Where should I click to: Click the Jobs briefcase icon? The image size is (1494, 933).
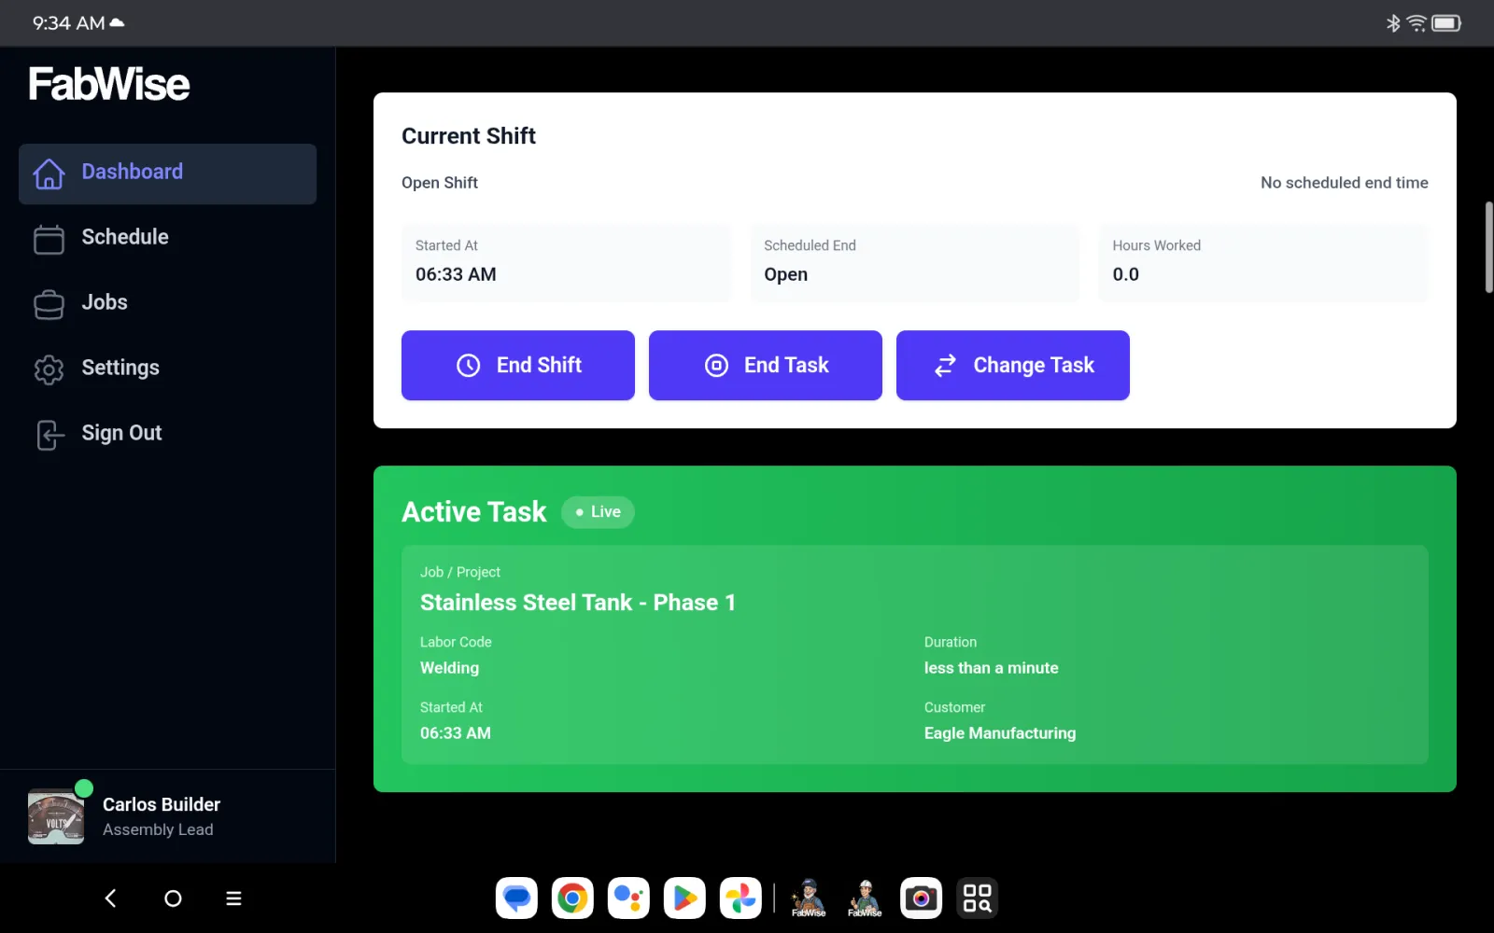pyautogui.click(x=49, y=304)
